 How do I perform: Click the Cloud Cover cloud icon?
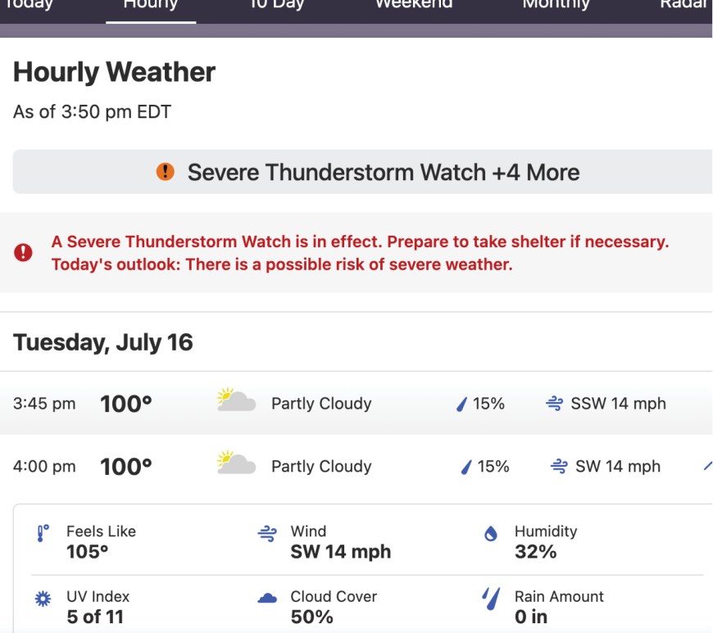(267, 599)
